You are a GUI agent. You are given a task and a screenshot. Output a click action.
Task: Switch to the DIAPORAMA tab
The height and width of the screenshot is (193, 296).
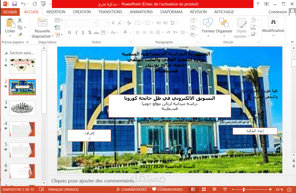click(x=171, y=12)
